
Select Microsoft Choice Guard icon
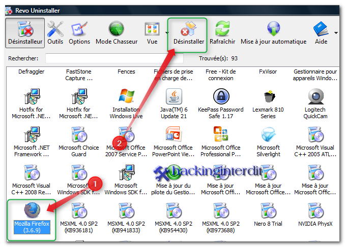coord(79,134)
